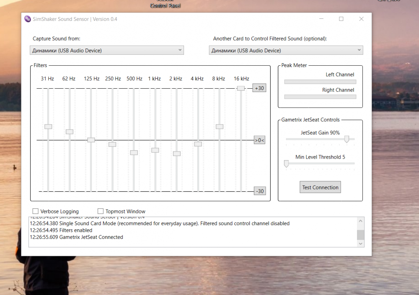Toggle the Topmost Window checkbox
This screenshot has width=419, height=295.
pos(101,211)
